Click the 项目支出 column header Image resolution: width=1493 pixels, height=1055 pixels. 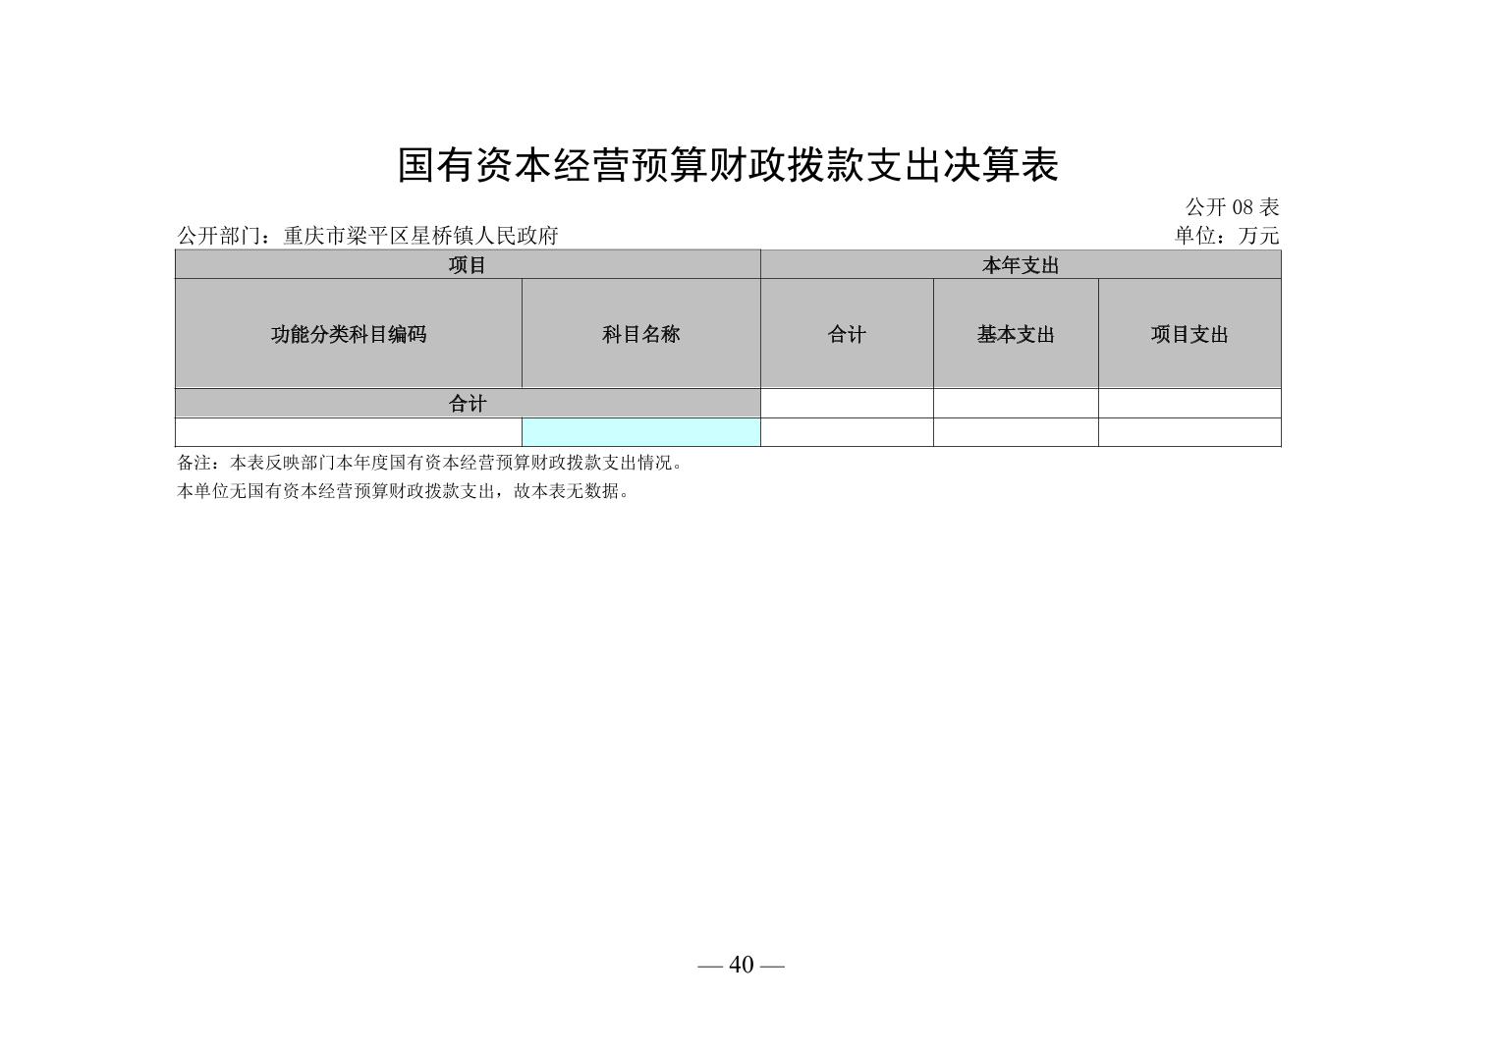coord(1189,334)
